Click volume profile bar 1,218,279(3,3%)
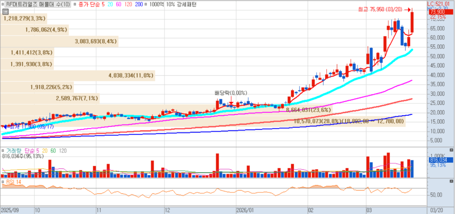The width and height of the screenshot is (455, 214). click(24, 18)
